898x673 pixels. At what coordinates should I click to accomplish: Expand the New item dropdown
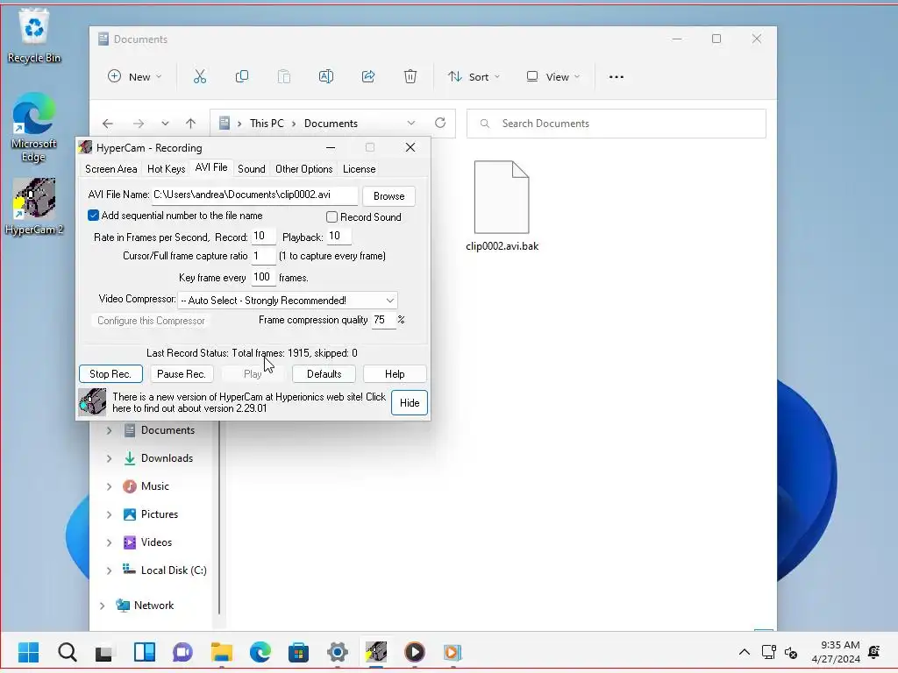(x=135, y=77)
